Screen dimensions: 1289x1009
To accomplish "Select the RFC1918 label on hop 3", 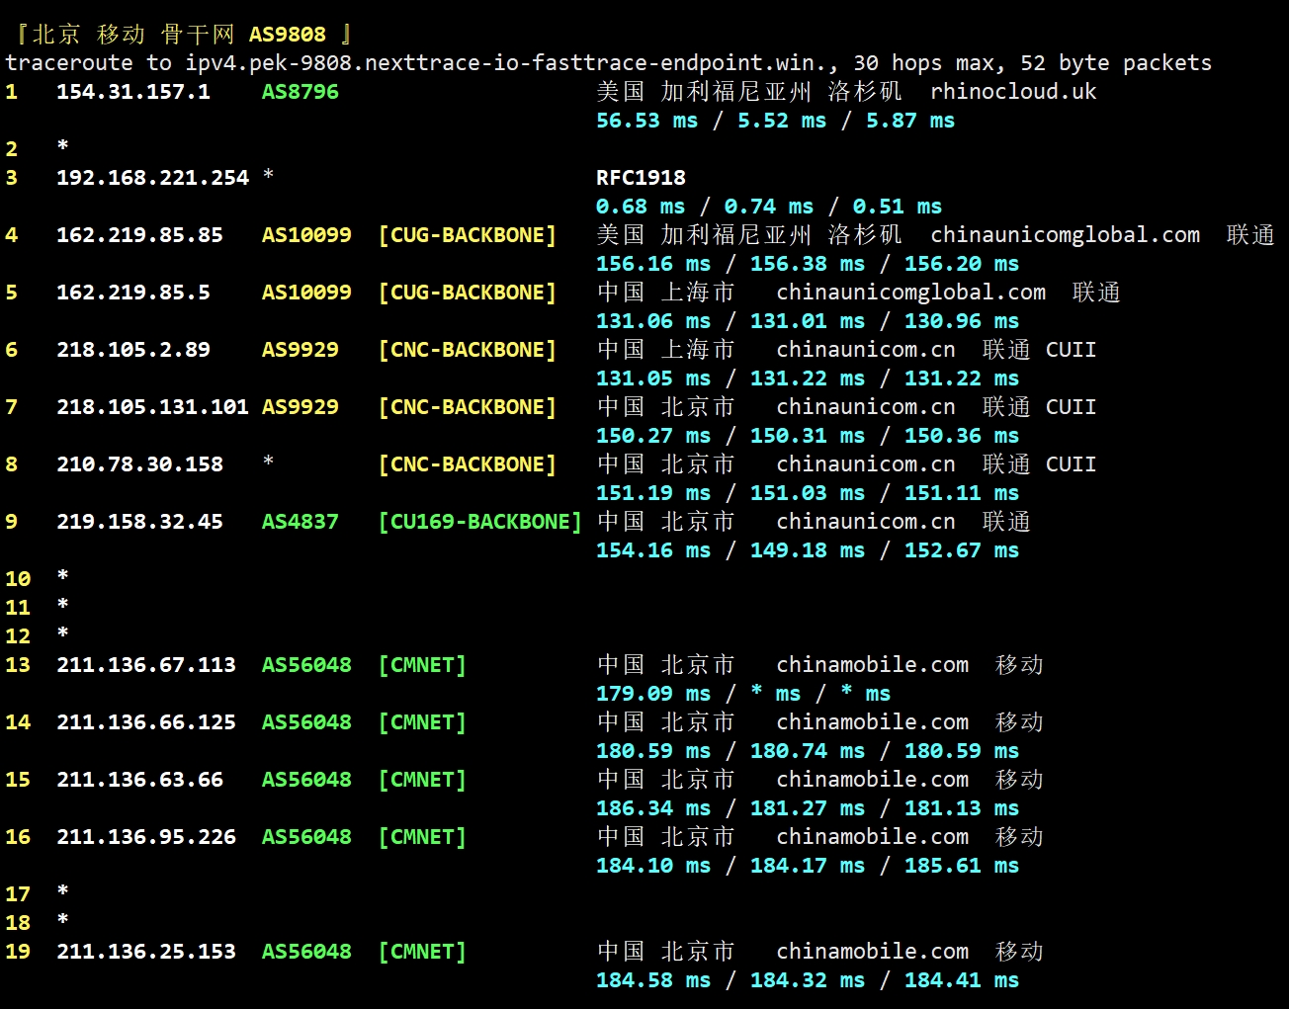I will 641,178.
